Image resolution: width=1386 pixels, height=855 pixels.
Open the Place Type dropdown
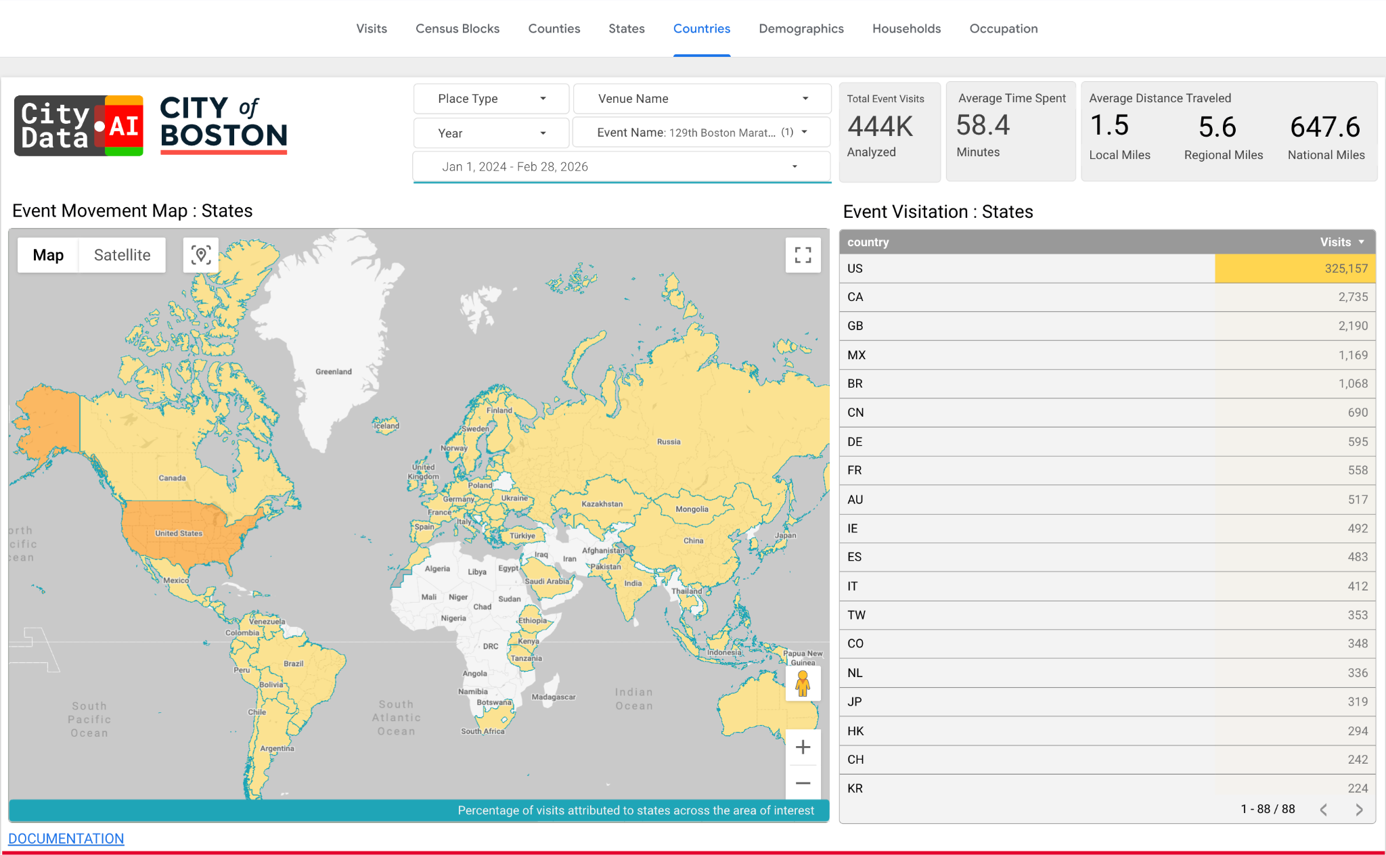[x=491, y=99]
